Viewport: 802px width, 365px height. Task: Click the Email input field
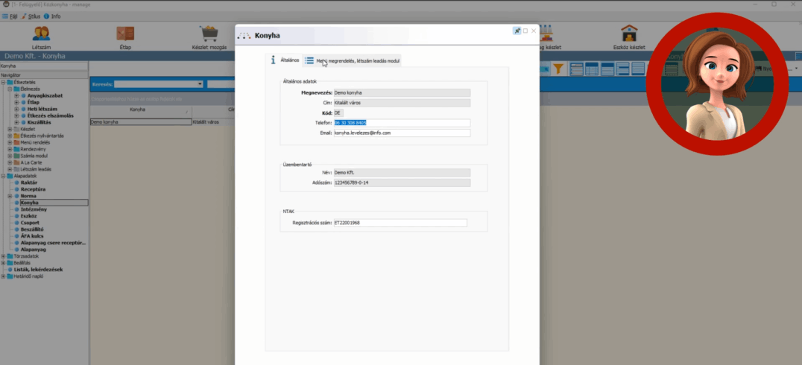[x=401, y=133]
